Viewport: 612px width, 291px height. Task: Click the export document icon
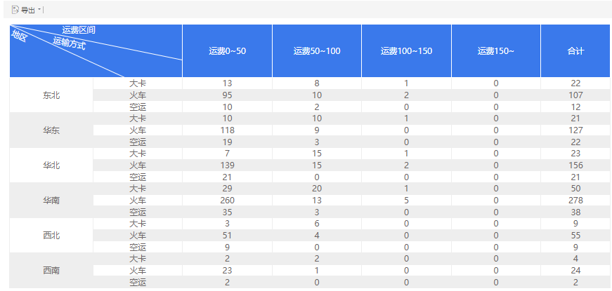coord(15,10)
